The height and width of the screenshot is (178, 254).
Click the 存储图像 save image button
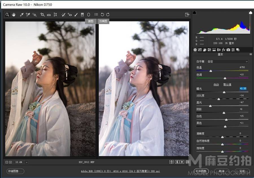[16, 171]
